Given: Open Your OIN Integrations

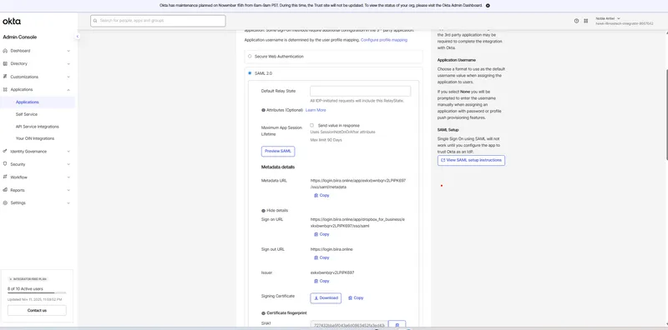Looking at the screenshot, I should pos(35,138).
